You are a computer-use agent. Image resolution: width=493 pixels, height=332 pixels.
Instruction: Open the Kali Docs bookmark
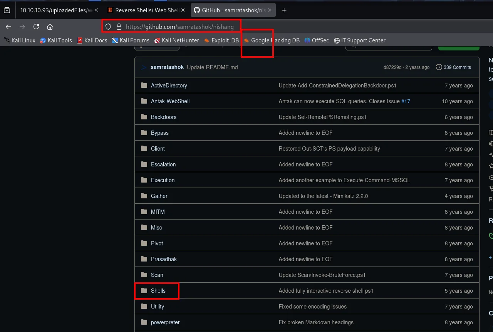click(92, 40)
